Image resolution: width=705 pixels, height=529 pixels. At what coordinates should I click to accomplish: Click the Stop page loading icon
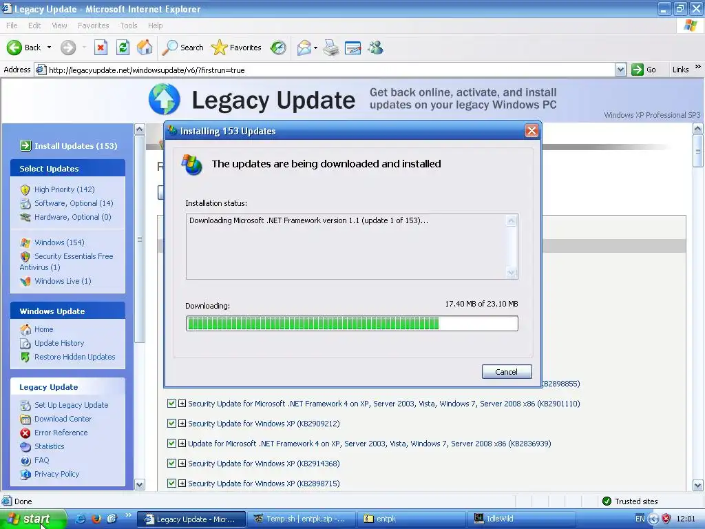[101, 48]
